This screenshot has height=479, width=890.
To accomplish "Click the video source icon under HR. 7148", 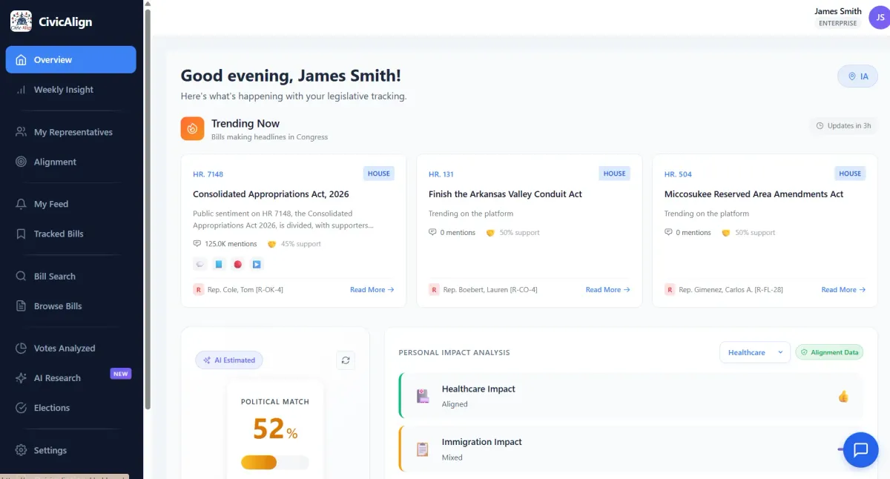I will pyautogui.click(x=257, y=264).
